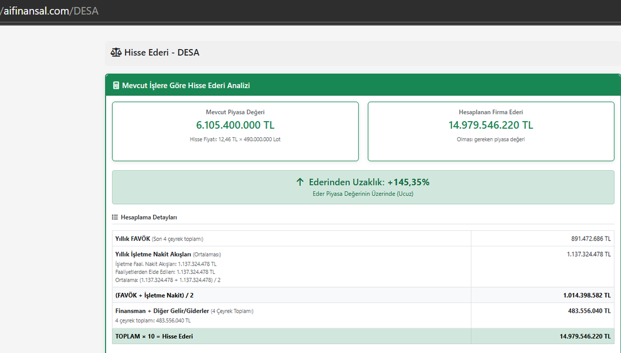Screen dimensions: 621x353
Task: Click the value 1.014.398.582 TL
Action: [x=587, y=296]
